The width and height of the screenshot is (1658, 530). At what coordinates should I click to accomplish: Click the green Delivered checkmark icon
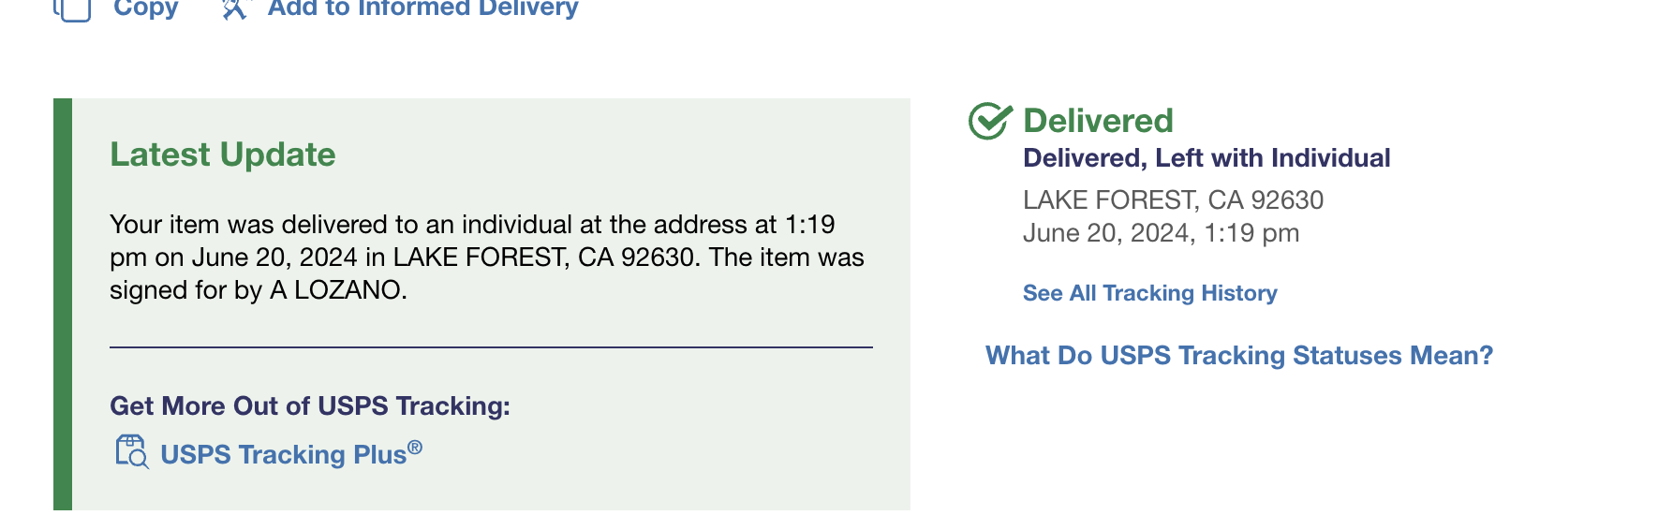[x=990, y=121]
